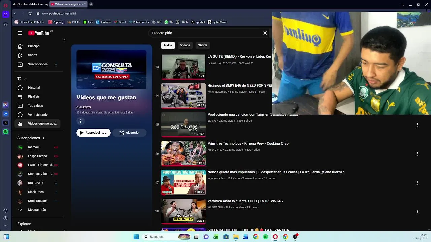Open Opera sidebar three-dot more options

(5, 226)
